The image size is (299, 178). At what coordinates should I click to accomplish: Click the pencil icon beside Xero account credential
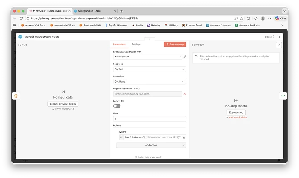coord(185,57)
